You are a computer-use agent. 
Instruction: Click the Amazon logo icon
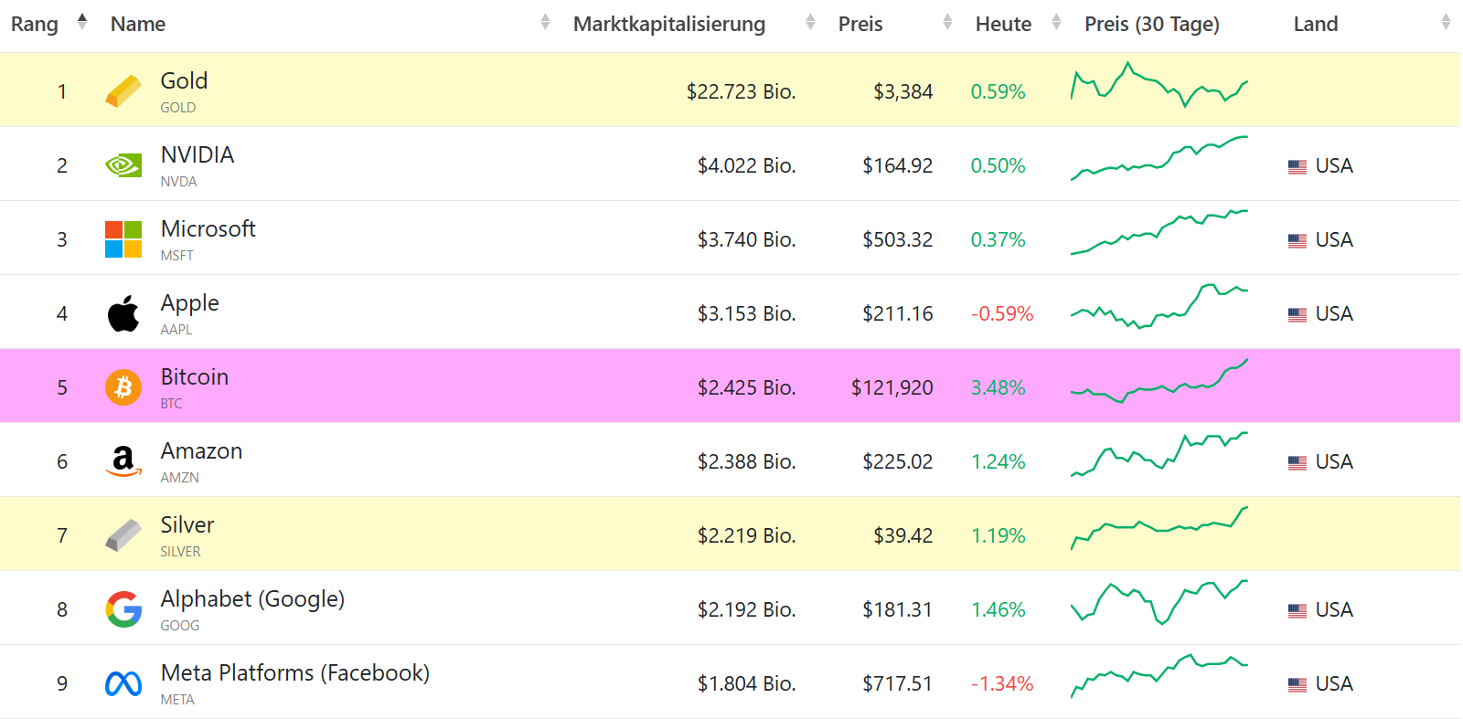[x=123, y=461]
